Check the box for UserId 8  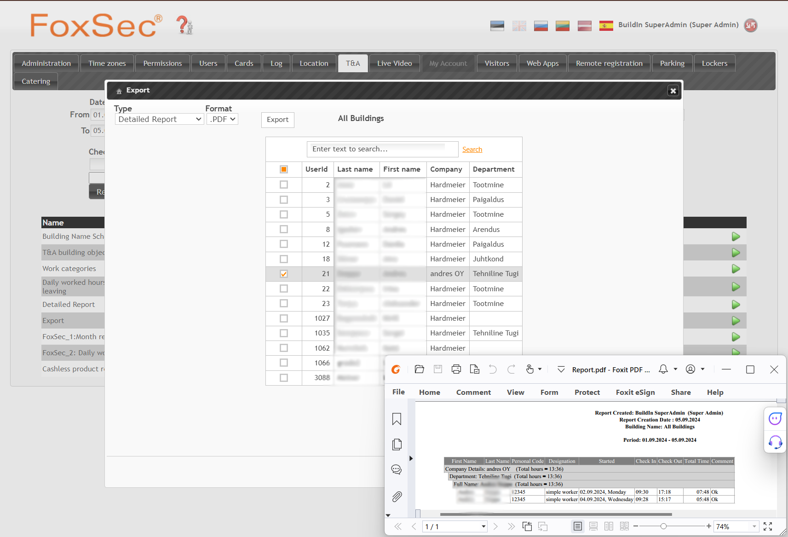click(x=284, y=229)
